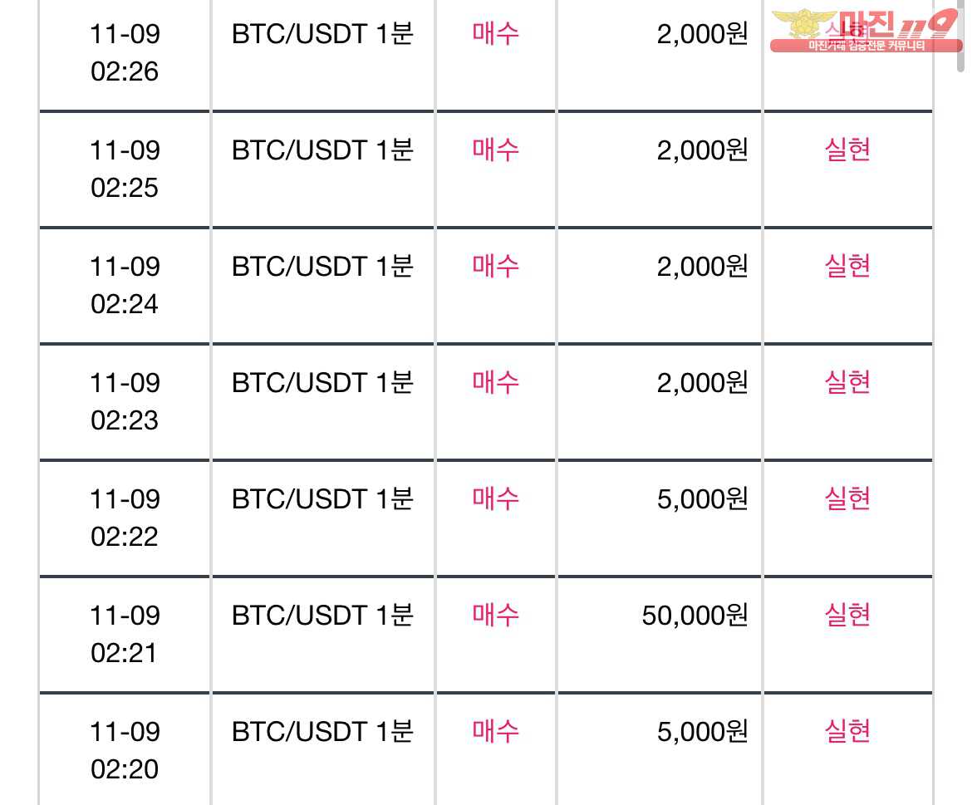Click the 11-09 02:24 timestamp cell
Image resolution: width=972 pixels, height=805 pixels.
click(125, 285)
